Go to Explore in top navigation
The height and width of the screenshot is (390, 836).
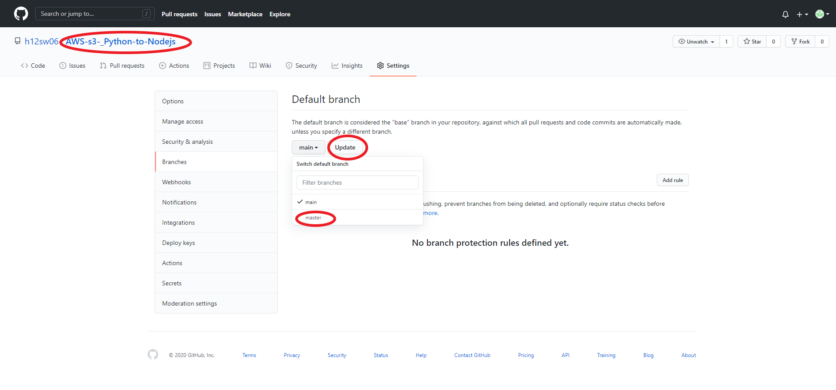point(280,14)
